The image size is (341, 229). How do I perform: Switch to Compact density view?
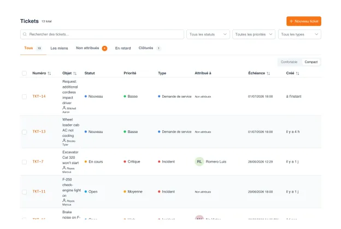point(311,62)
